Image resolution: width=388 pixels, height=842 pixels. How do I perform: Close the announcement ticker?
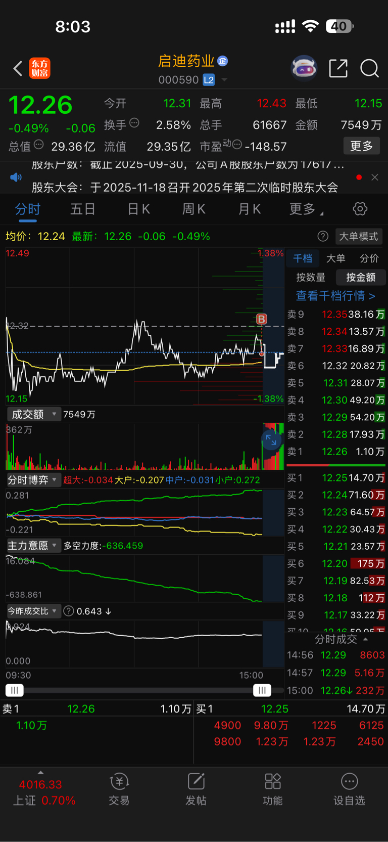tap(374, 177)
